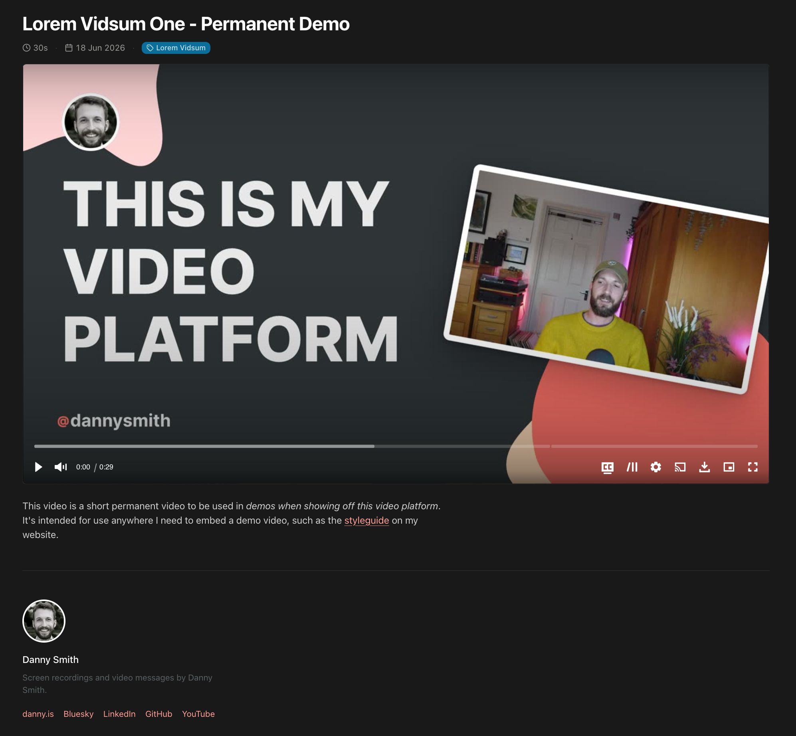Open the danny.is link
This screenshot has width=796, height=736.
(38, 714)
